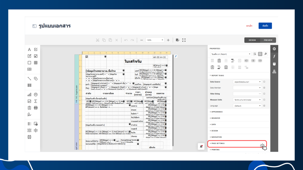The width and height of the screenshot is (303, 170).
Task: Toggle full screen mode in the toolbar
Action: 184,40
